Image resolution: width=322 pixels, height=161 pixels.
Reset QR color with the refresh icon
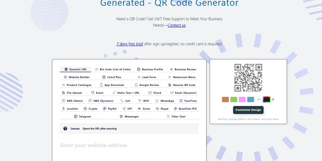coord(273,100)
